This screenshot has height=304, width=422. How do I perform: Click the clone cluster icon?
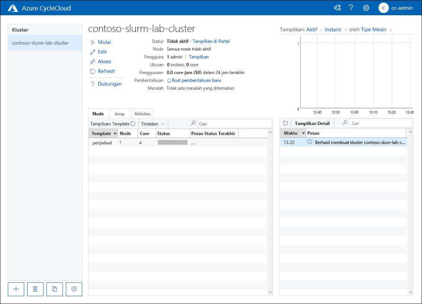54,289
